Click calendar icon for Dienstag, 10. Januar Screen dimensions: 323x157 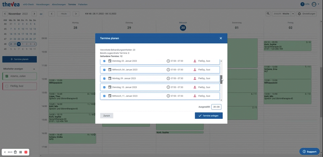pos(110,87)
